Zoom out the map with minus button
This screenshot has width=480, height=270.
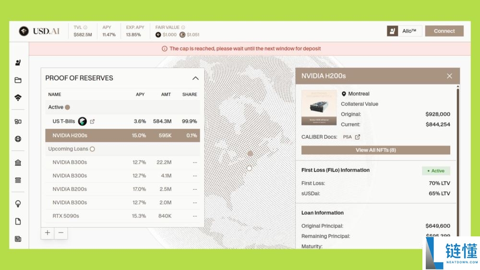[60, 233]
